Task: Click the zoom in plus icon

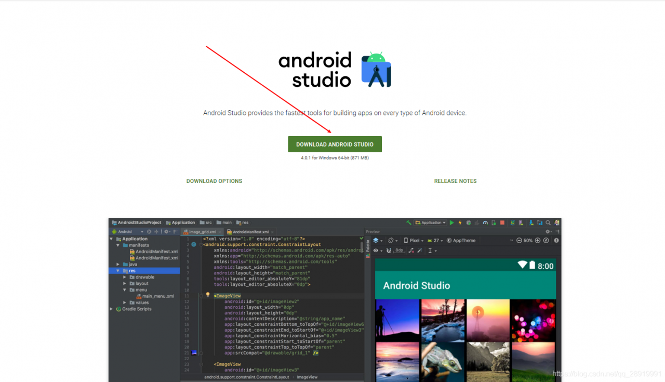Action: point(538,241)
